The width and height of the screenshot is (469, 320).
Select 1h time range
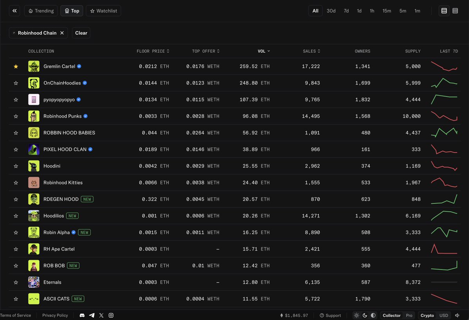tap(372, 11)
